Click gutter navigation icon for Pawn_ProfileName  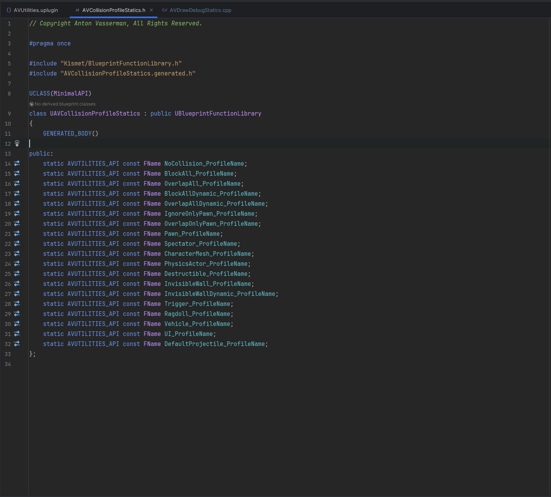(x=17, y=233)
